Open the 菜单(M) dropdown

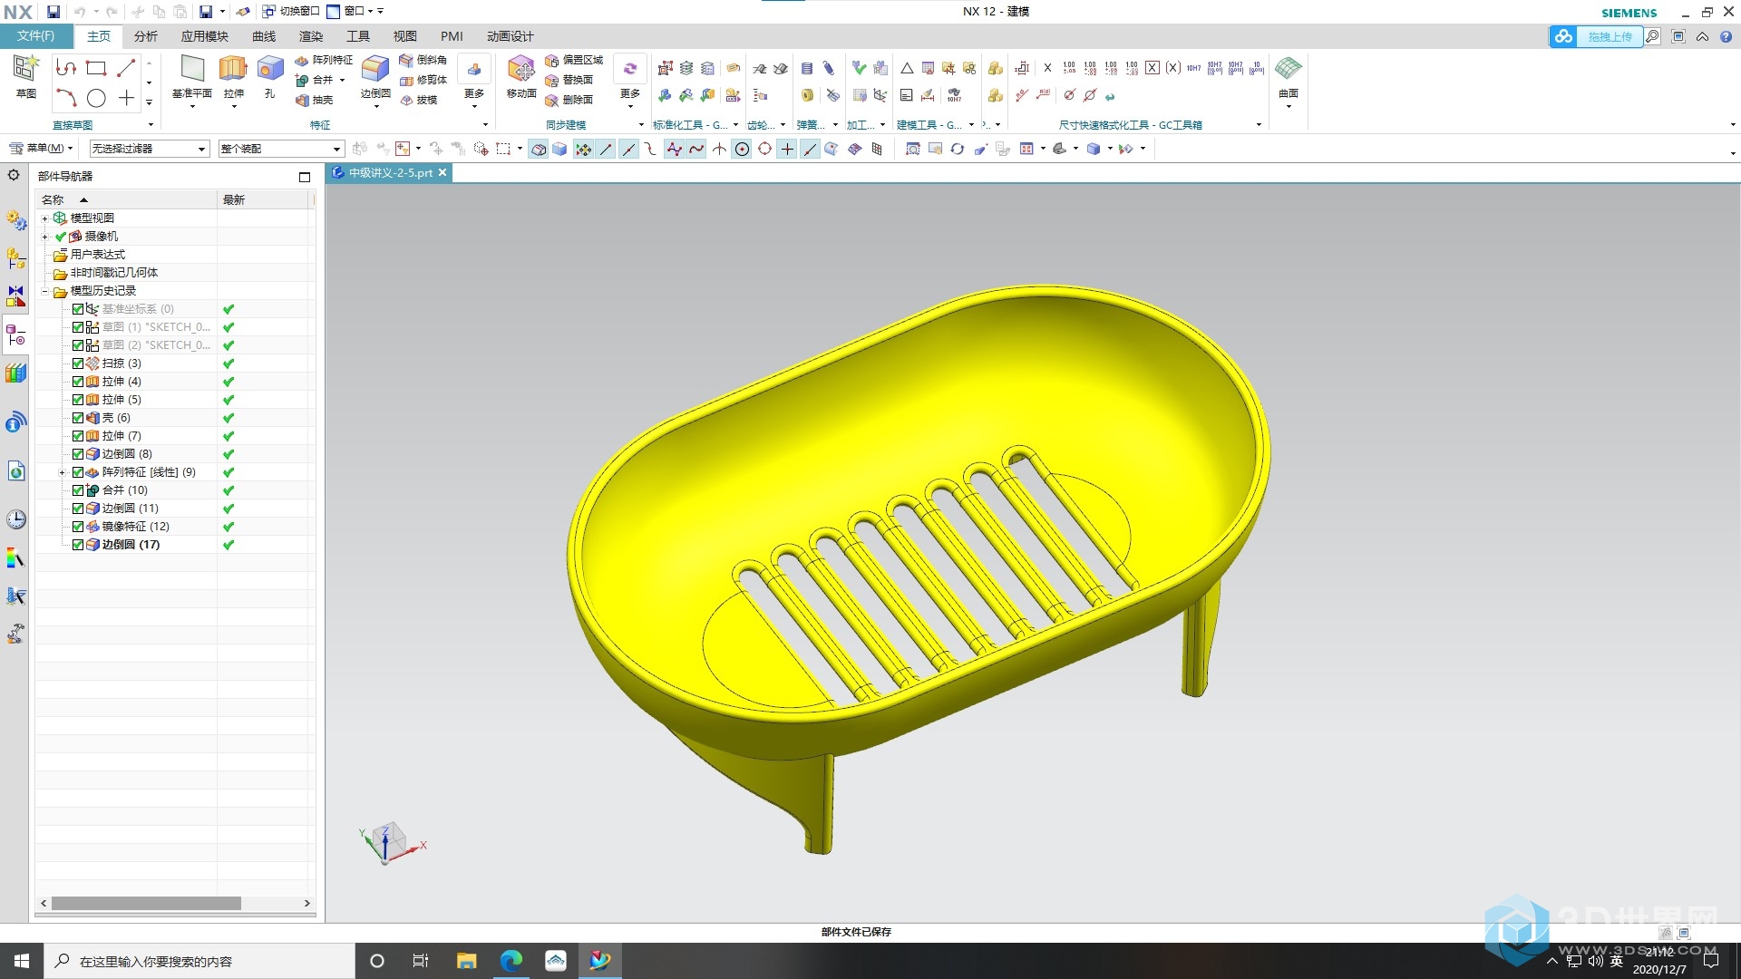click(x=41, y=149)
